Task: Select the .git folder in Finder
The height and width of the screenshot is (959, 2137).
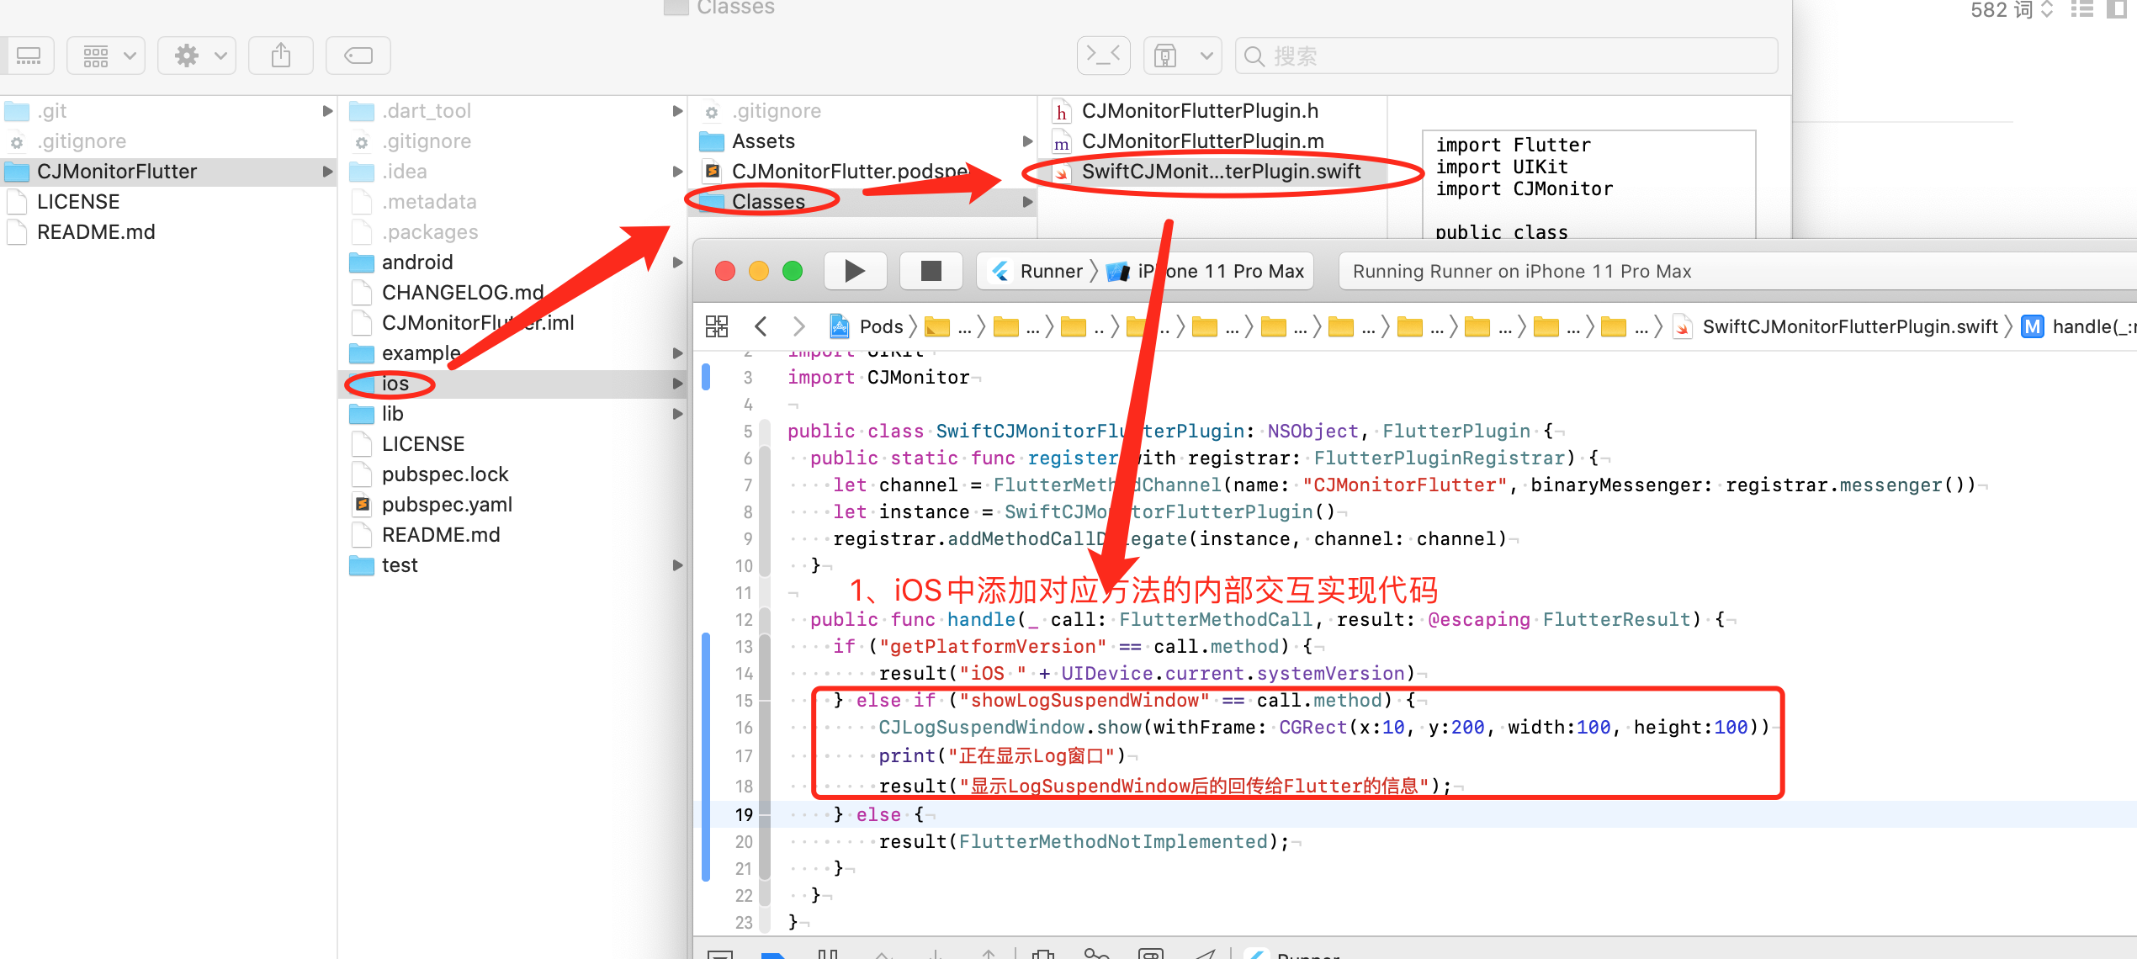Action: tap(168, 111)
